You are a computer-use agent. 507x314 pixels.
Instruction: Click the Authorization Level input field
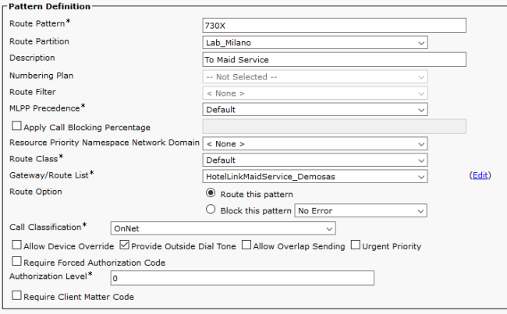tap(242, 278)
